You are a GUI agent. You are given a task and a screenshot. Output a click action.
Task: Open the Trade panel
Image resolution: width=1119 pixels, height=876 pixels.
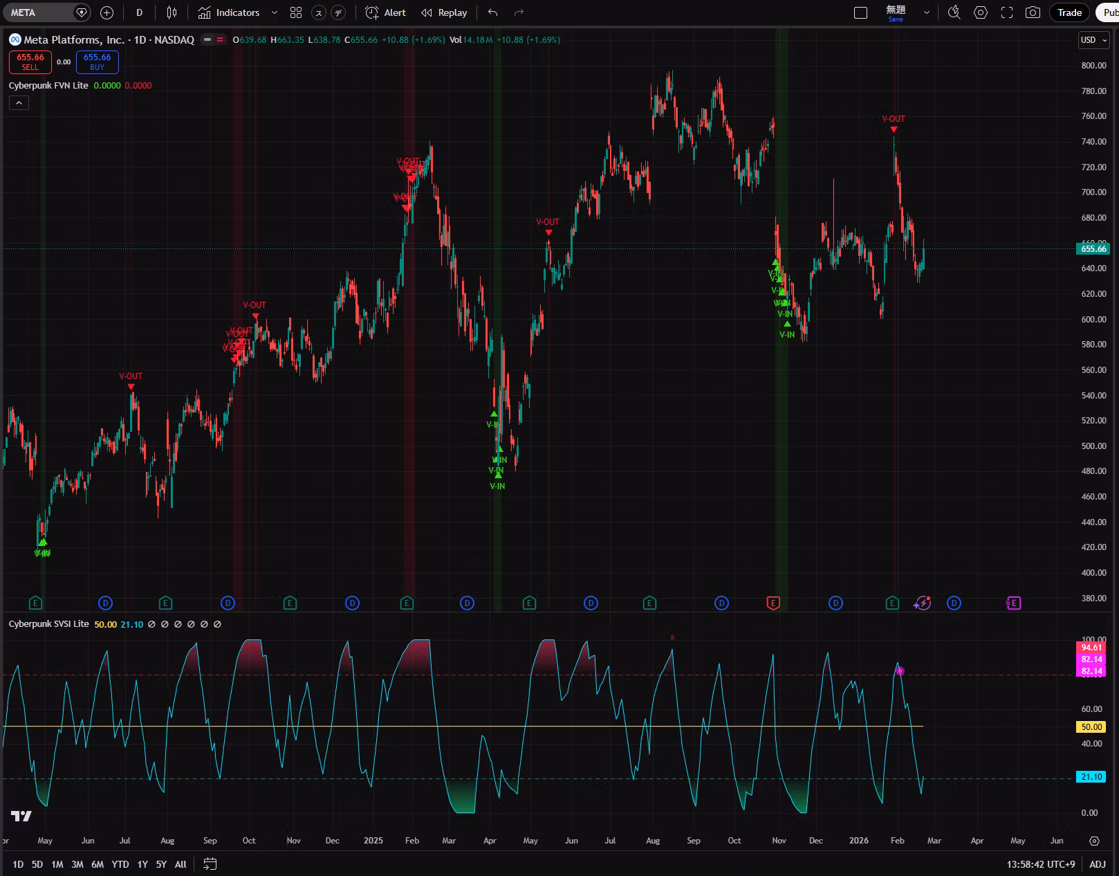coord(1069,12)
